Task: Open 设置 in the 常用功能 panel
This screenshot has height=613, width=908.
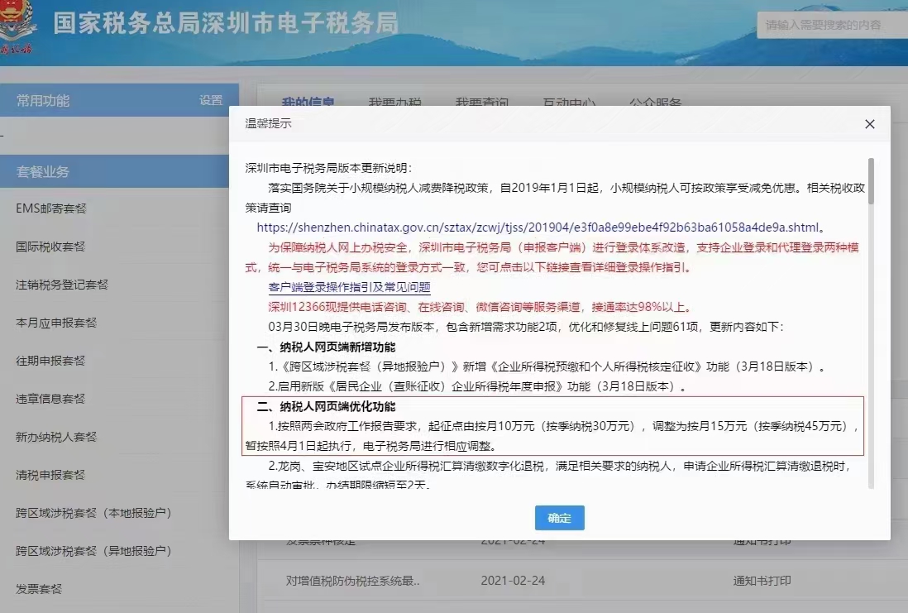Action: [x=213, y=100]
